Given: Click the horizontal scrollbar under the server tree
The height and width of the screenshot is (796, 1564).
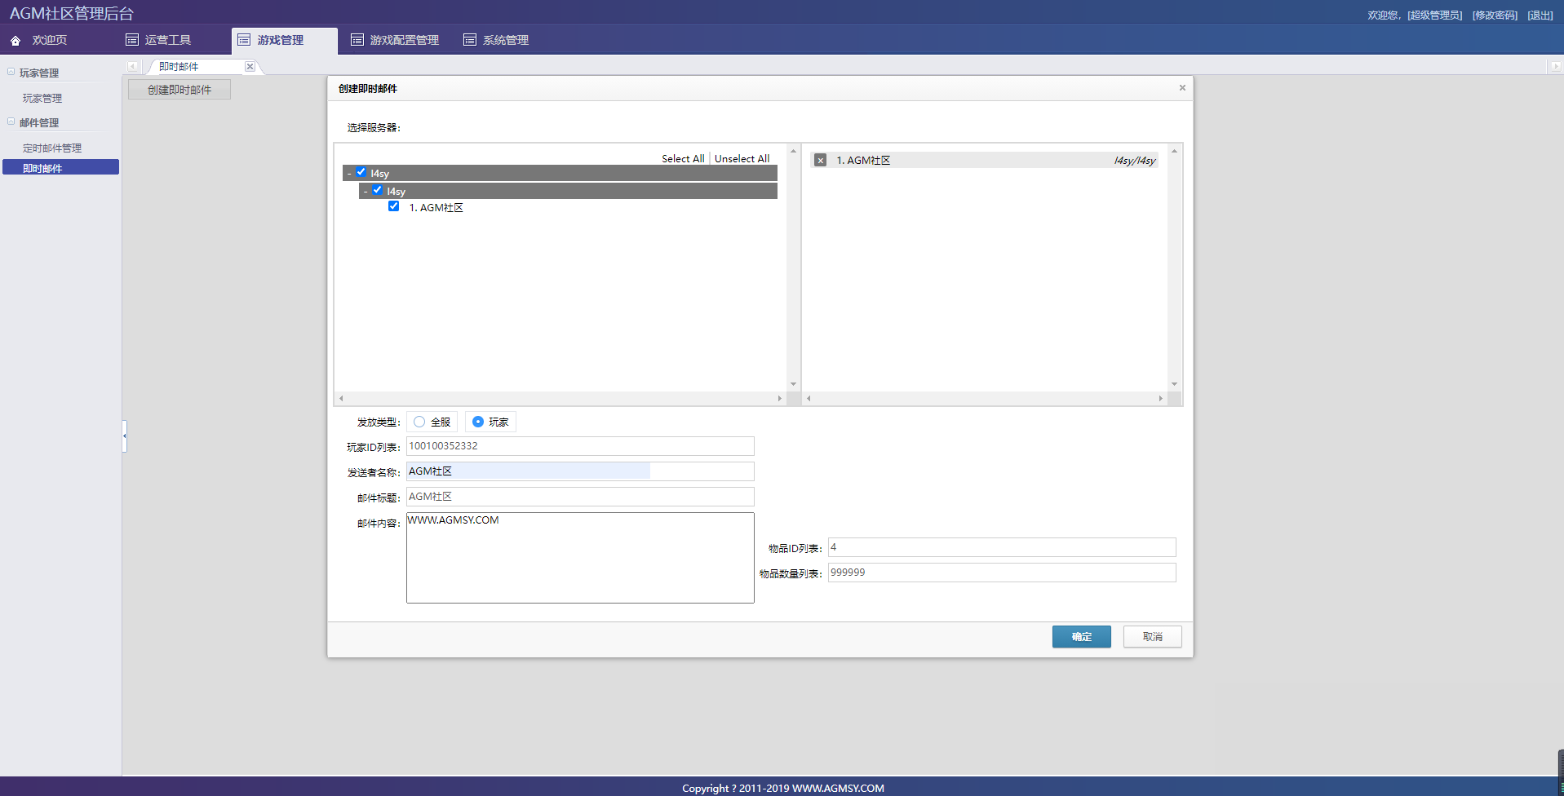Looking at the screenshot, I should [560, 399].
